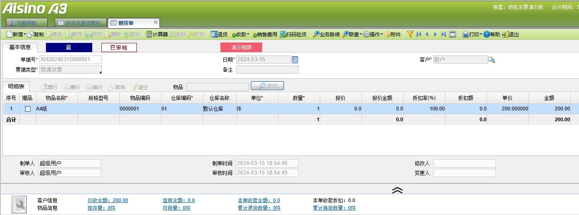Click 插行 insert row

(x=94, y=87)
